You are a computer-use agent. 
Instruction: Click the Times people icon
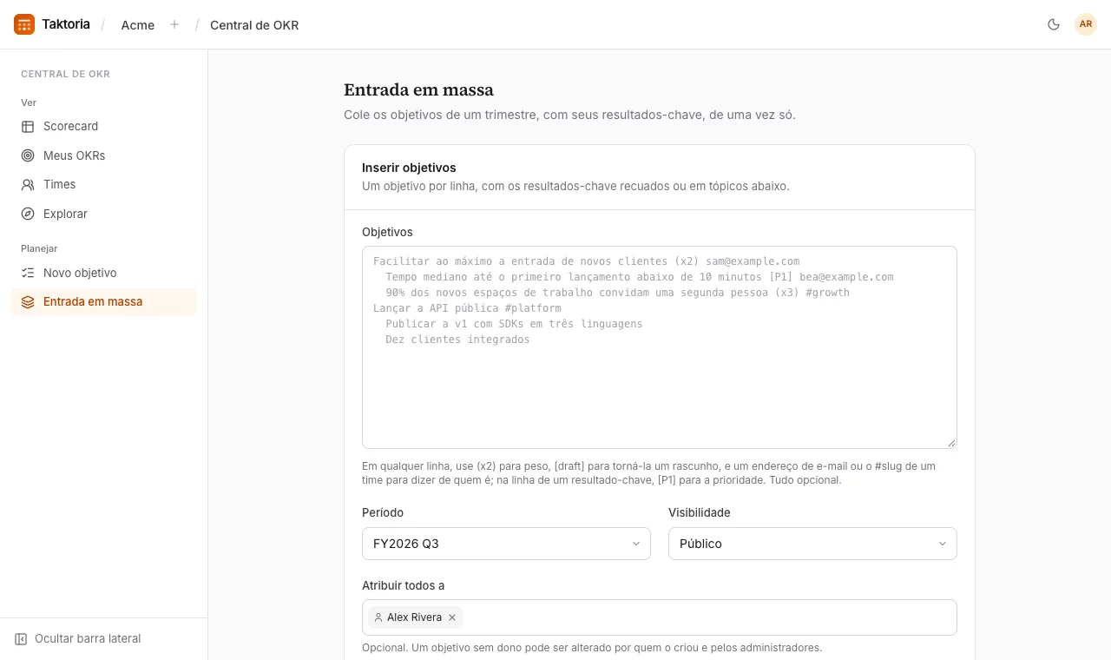(28, 185)
